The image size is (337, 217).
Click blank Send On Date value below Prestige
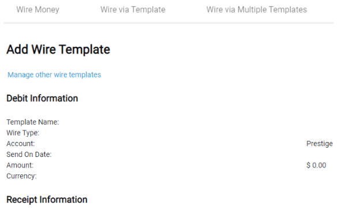point(319,154)
